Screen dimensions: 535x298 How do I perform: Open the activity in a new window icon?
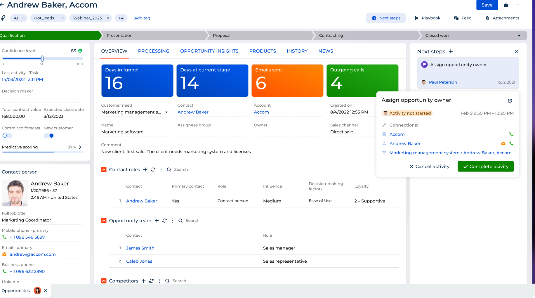(510, 101)
